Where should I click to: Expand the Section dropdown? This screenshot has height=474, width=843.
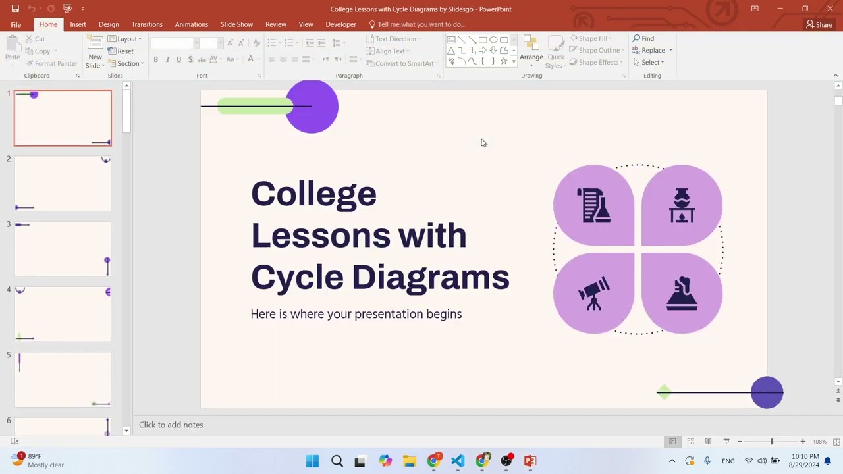[125, 64]
